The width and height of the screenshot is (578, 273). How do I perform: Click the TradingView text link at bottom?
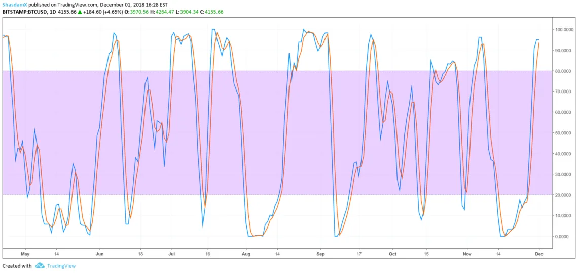[x=61, y=266]
